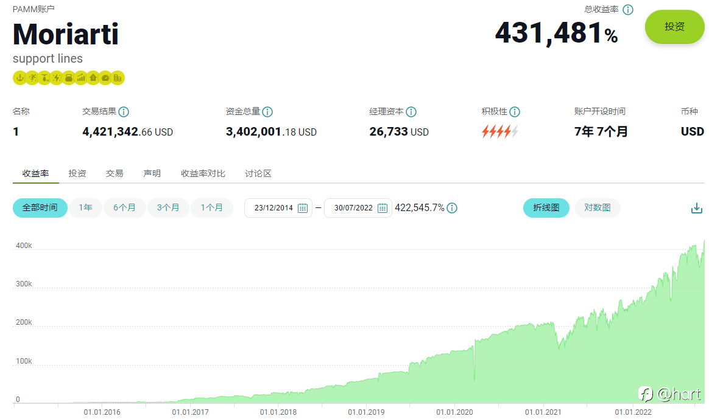Screen dimensions: 709x419
Task: Click the anchor badge icon
Action: [19, 78]
